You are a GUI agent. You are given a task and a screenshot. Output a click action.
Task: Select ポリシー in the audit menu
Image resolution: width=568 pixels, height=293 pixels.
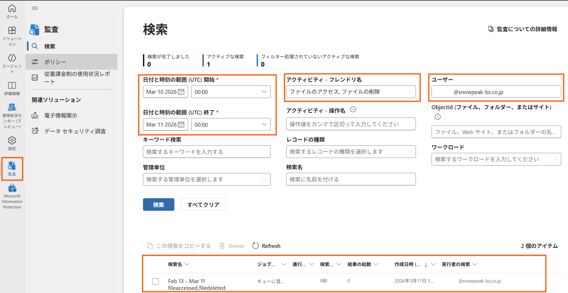(55, 62)
